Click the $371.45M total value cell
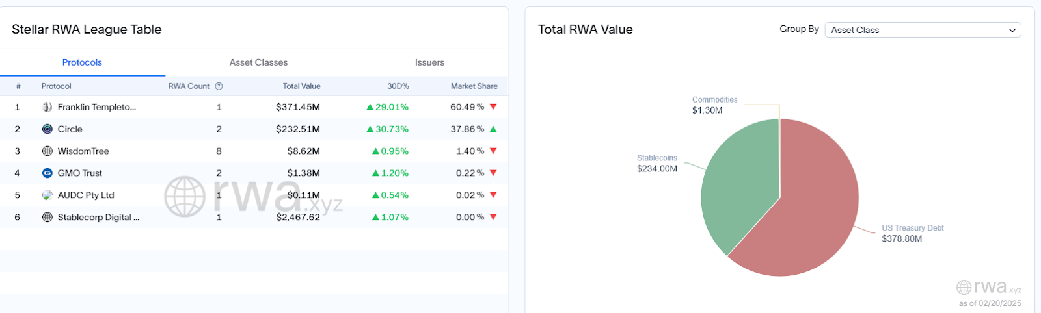This screenshot has height=313, width=1041. coord(298,107)
